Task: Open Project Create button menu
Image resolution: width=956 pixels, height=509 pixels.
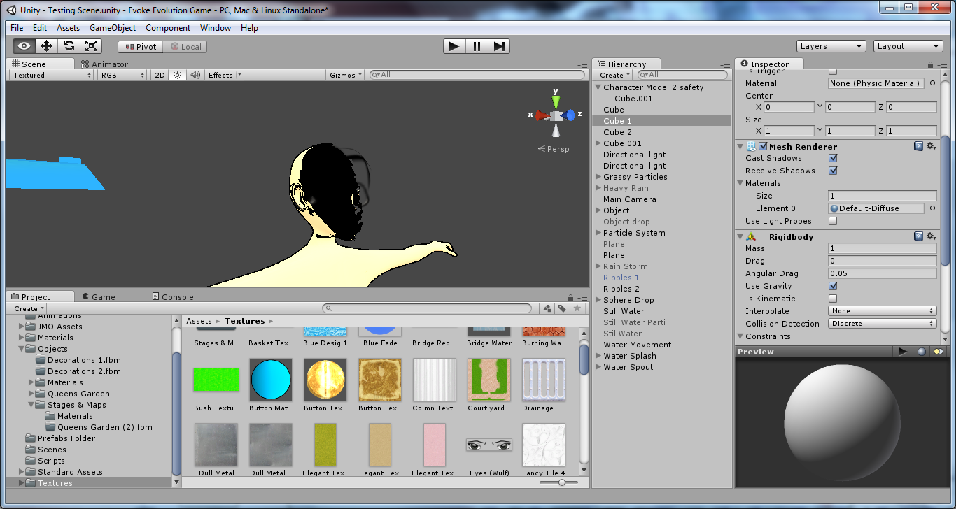Action: (x=29, y=308)
